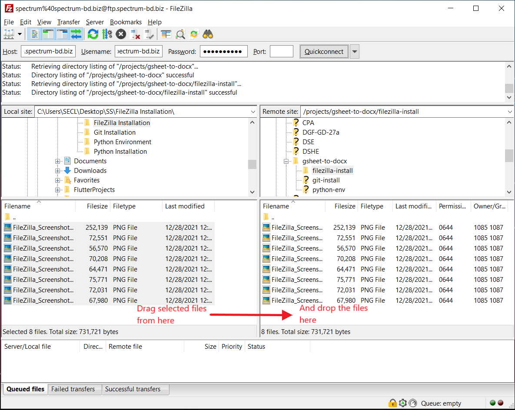The height and width of the screenshot is (410, 515).
Task: Click the question-mark icon beside DGF-GD-27a
Action: click(296, 132)
